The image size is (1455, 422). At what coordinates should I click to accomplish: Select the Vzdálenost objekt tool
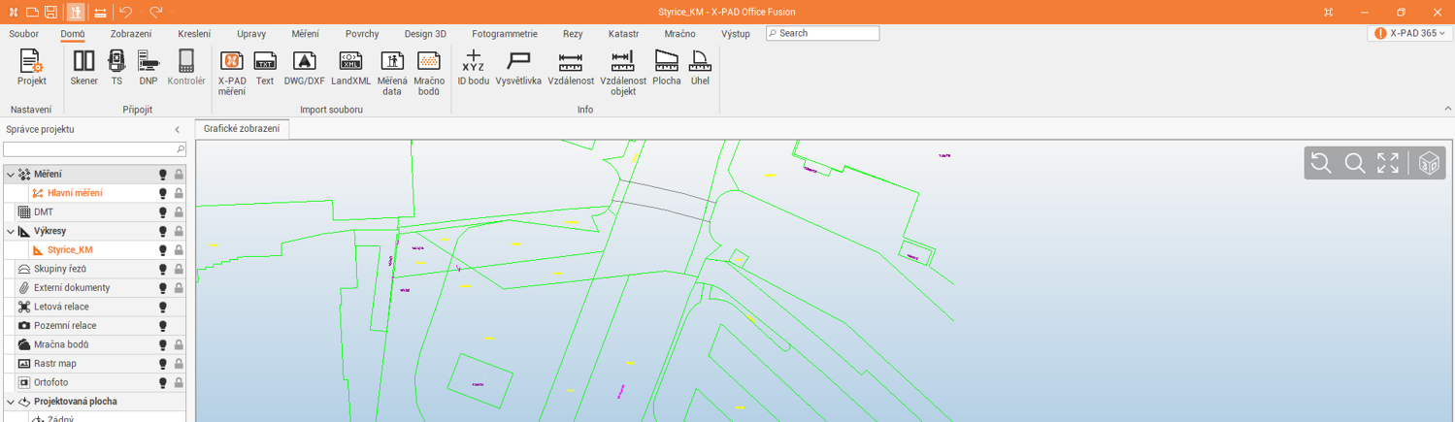[623, 73]
